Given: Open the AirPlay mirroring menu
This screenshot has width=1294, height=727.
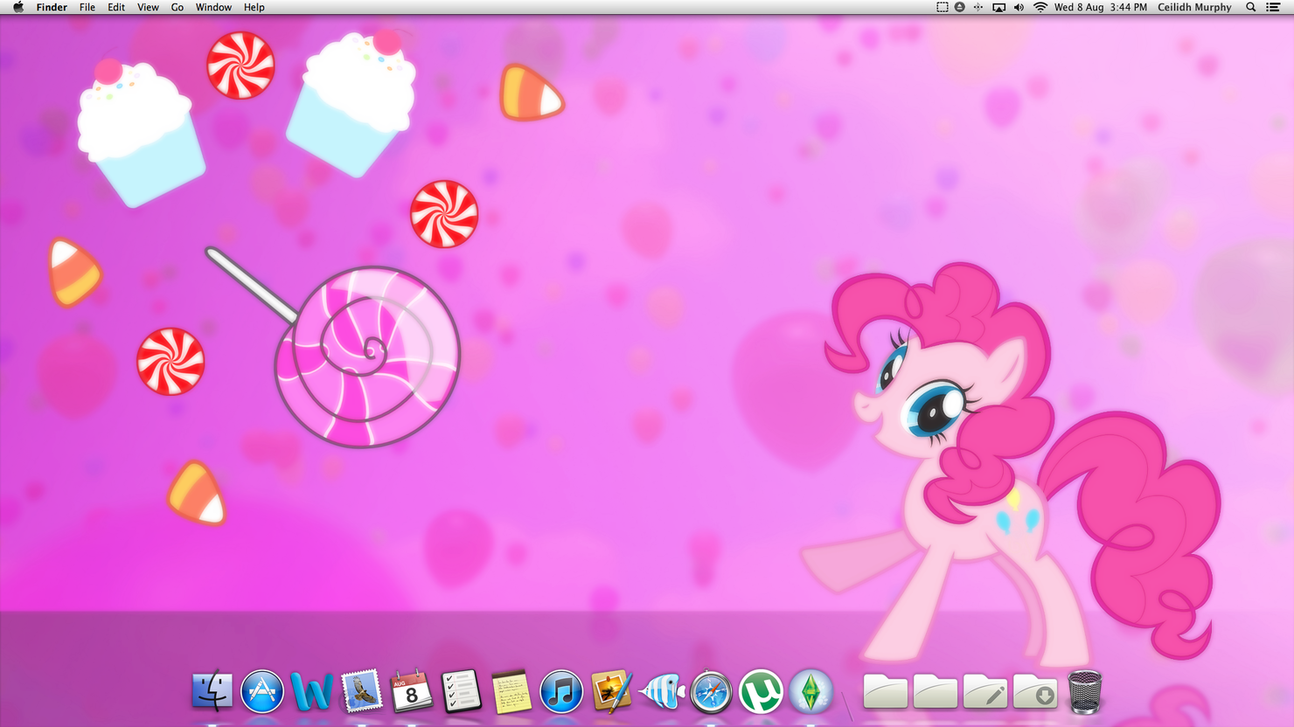Looking at the screenshot, I should [998, 7].
